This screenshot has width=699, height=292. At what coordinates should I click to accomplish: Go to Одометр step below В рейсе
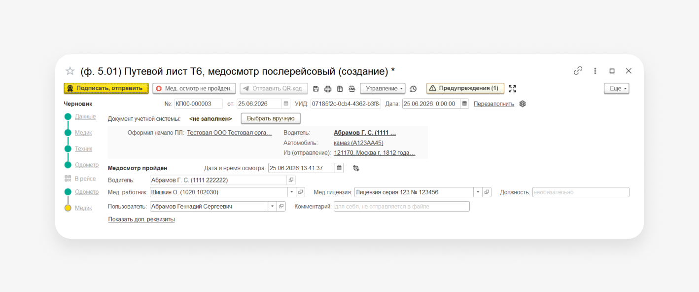[87, 192]
